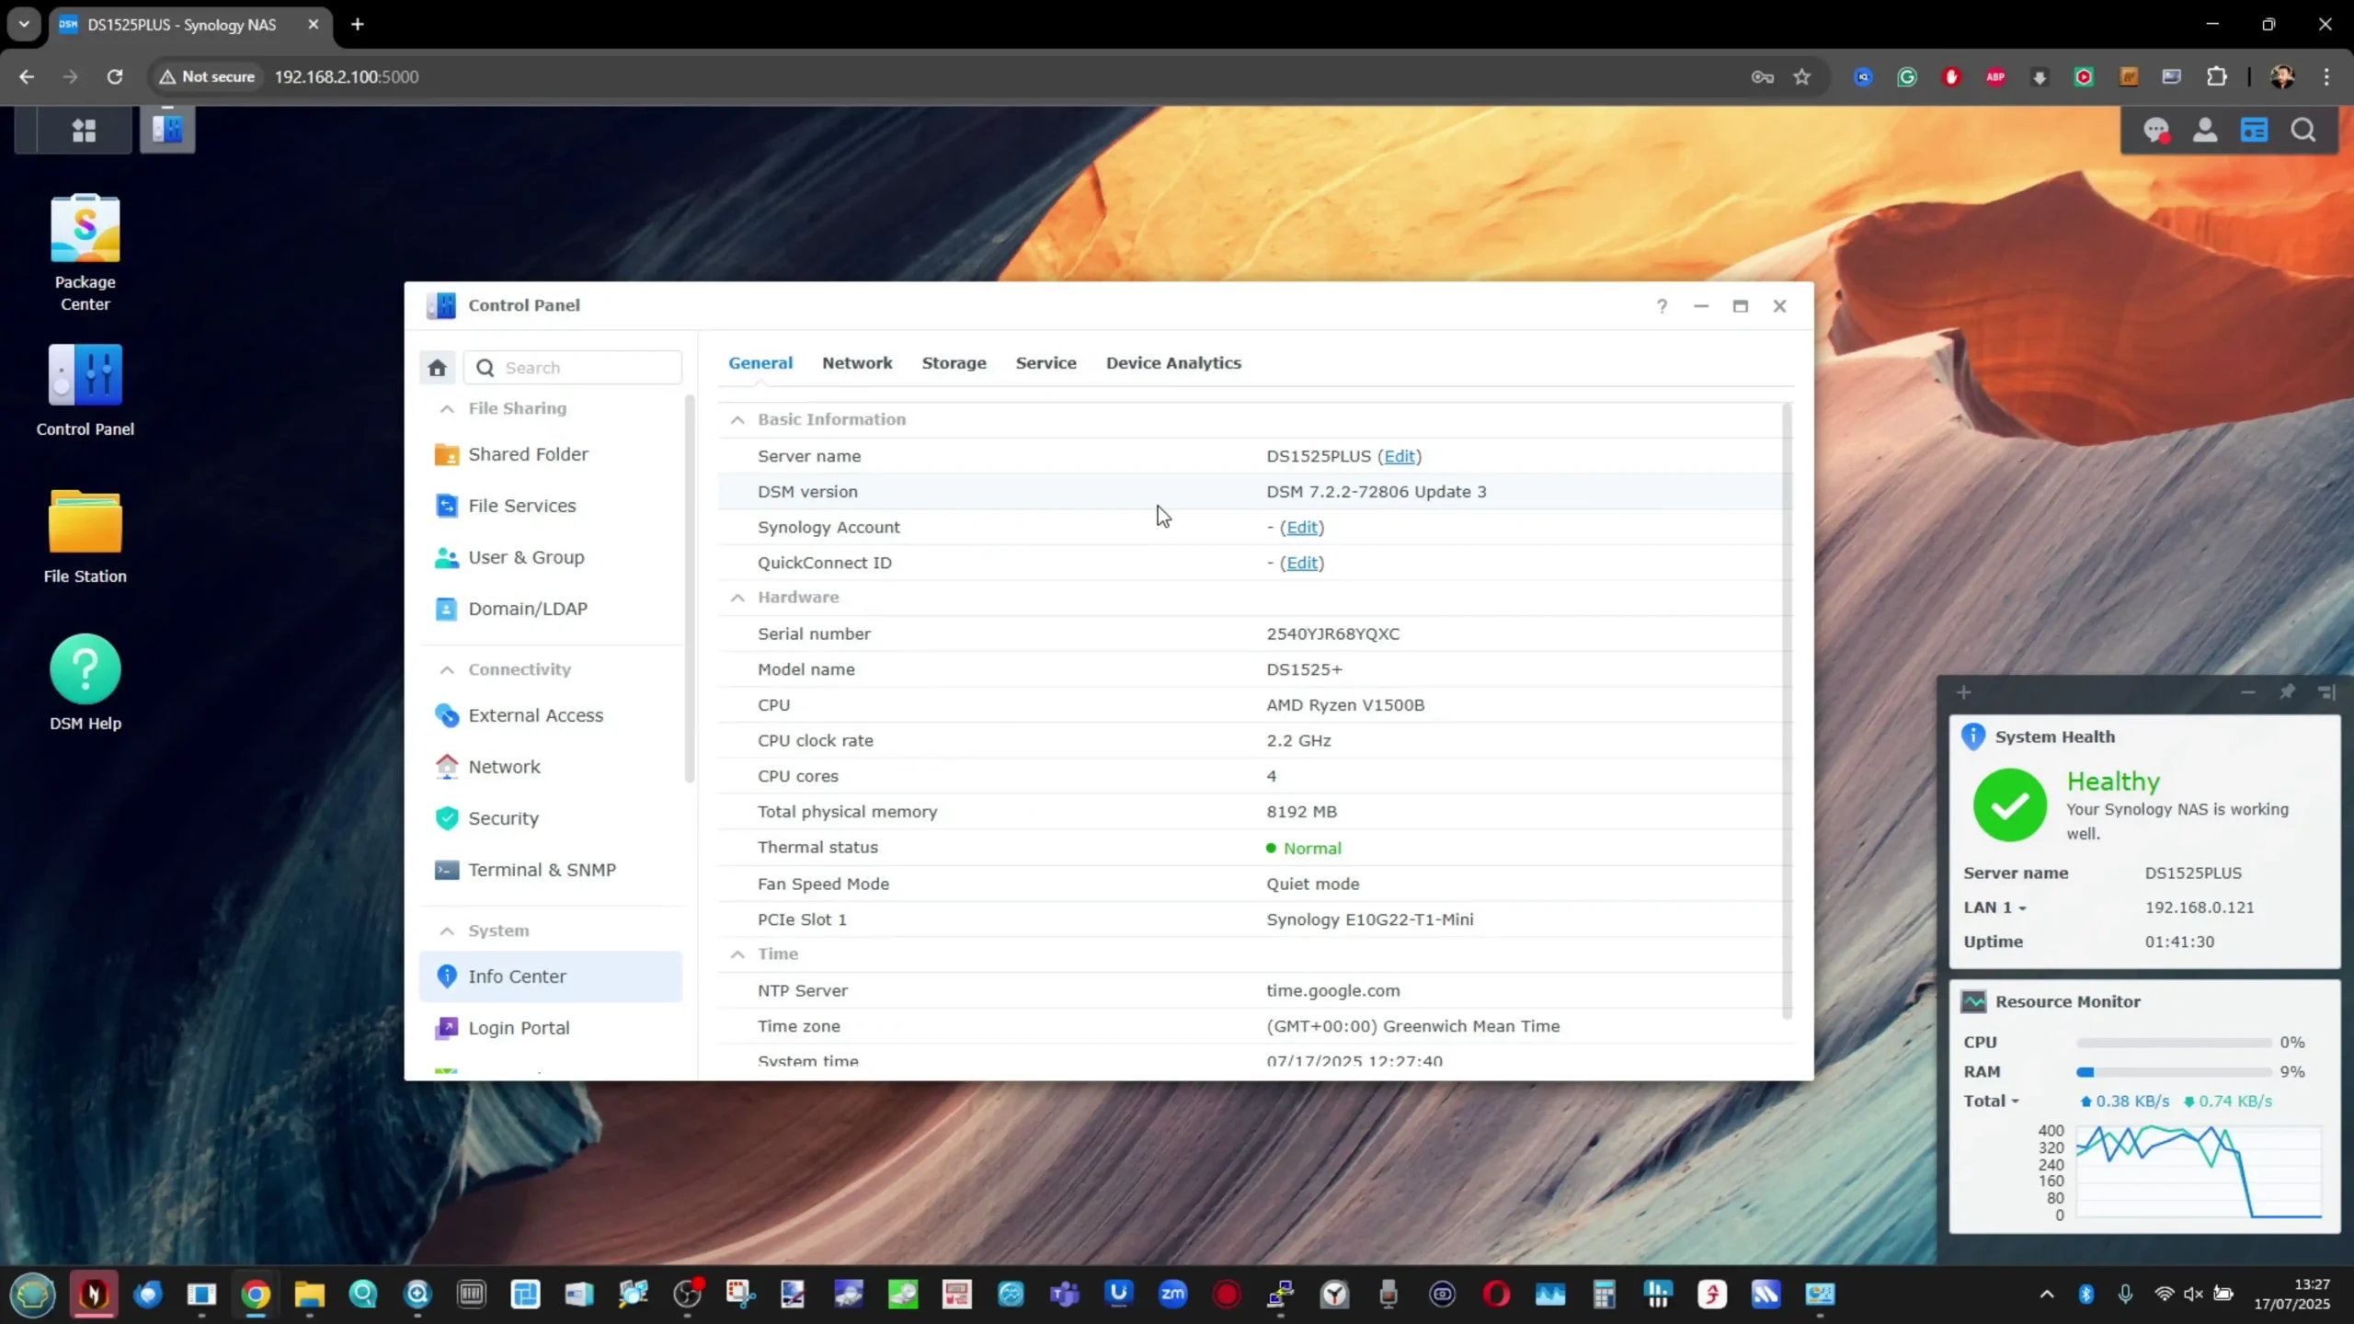Open the user account options icon

(2205, 131)
